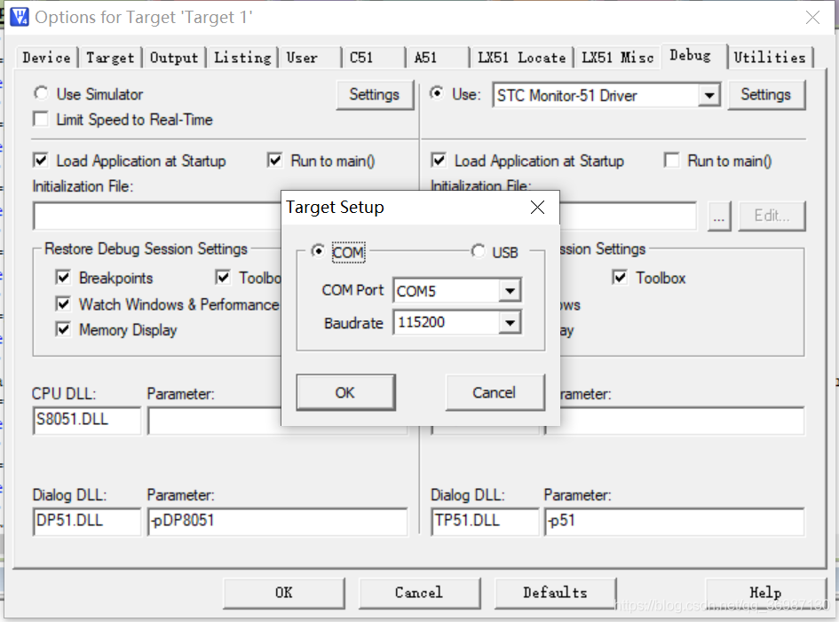The image size is (839, 622).
Task: Toggle Watch Windows & Performance checkbox
Action: click(63, 304)
